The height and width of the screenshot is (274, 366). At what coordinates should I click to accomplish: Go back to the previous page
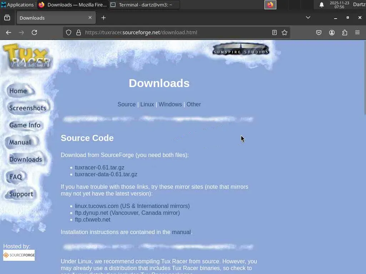pyautogui.click(x=9, y=32)
